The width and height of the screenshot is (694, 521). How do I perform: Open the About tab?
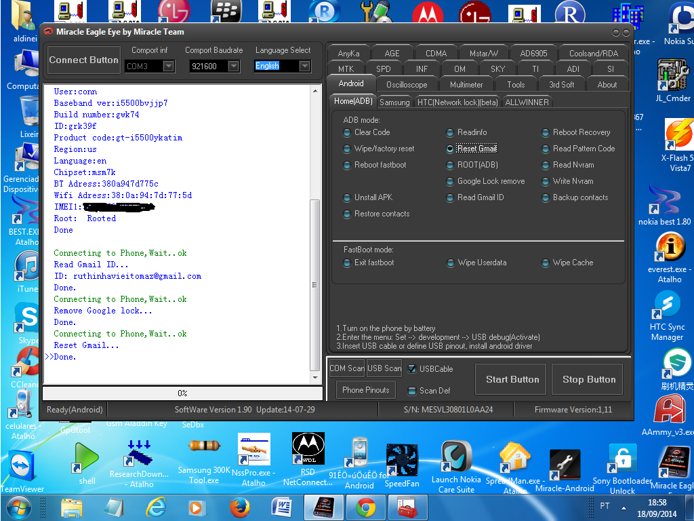tap(607, 85)
